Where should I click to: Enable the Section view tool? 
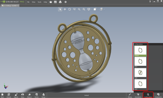tap(37, 95)
